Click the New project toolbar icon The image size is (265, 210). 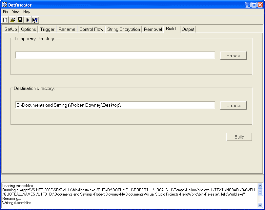coord(5,20)
